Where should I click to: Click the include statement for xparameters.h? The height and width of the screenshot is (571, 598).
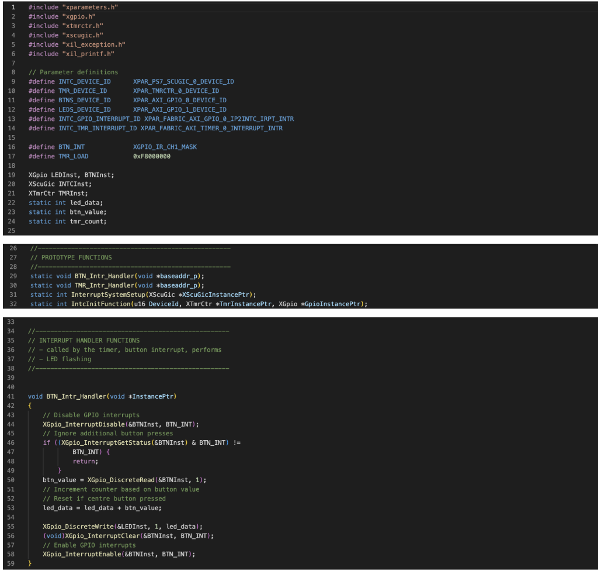coord(76,7)
